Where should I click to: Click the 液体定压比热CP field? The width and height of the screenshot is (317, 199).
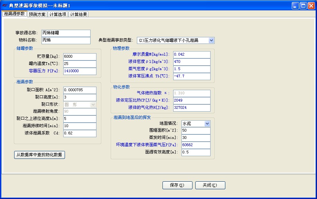coord(192,101)
